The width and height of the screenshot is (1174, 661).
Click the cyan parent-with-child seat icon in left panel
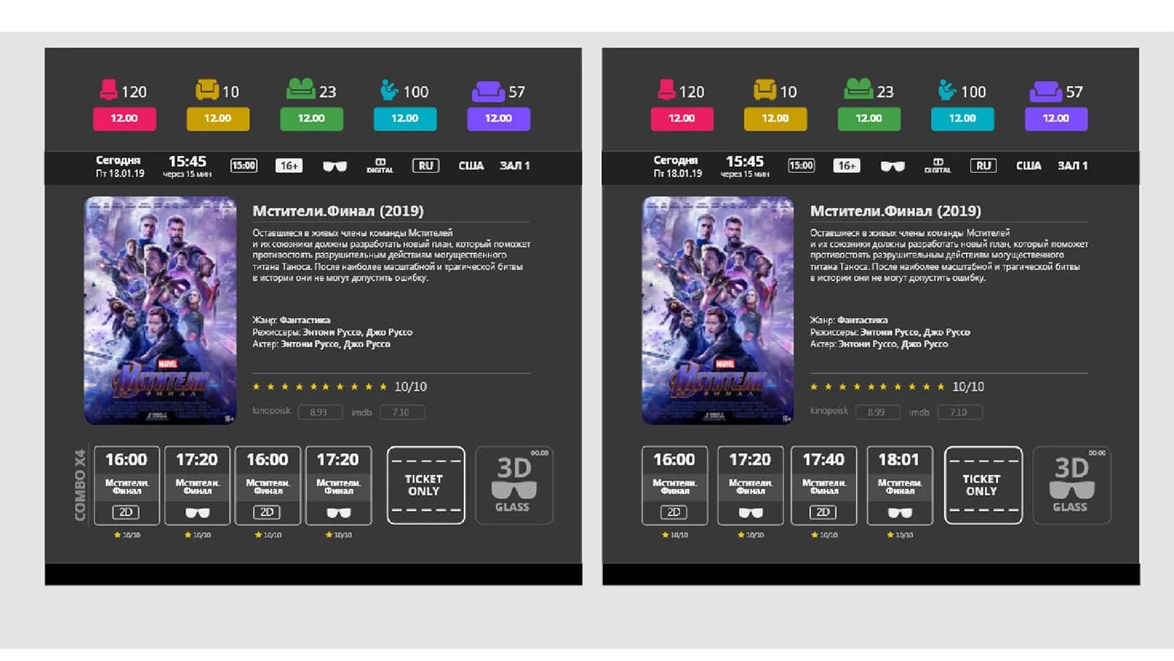389,90
